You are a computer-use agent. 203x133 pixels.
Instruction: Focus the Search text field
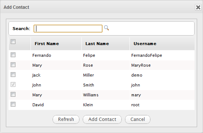pos(68,29)
